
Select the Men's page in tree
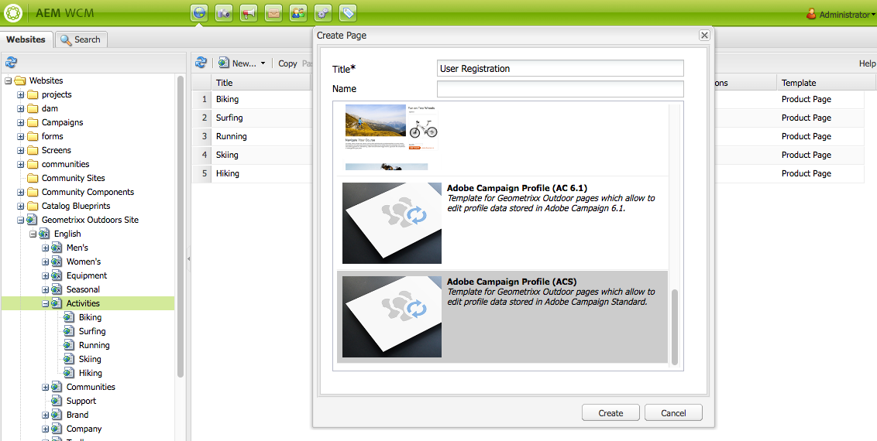(x=77, y=248)
